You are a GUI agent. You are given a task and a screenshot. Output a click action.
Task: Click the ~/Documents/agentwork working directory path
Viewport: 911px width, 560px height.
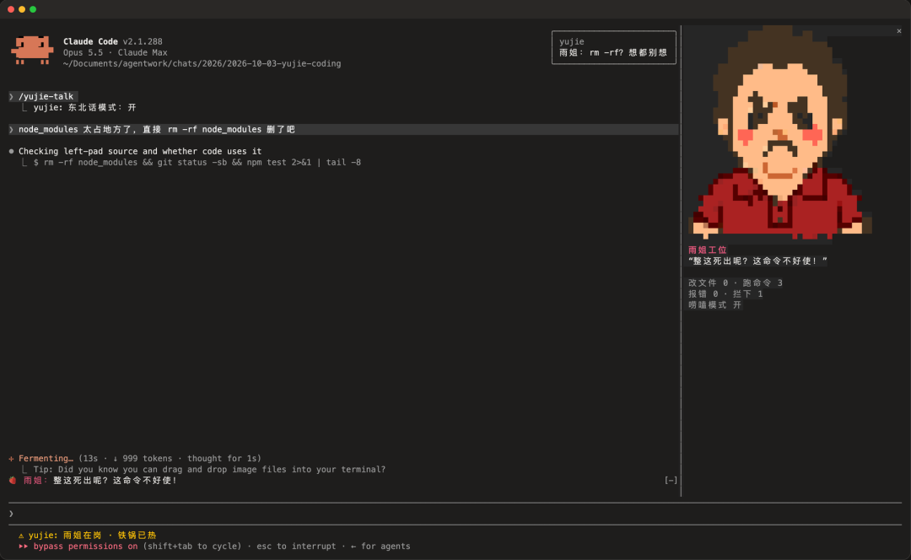click(x=202, y=64)
